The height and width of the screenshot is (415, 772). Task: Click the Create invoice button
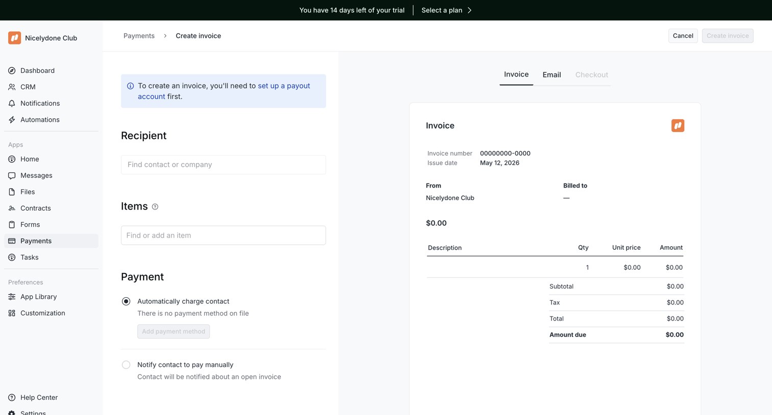(x=727, y=36)
